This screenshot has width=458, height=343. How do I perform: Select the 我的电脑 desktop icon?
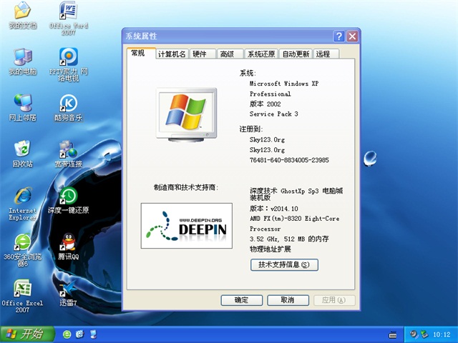click(22, 57)
